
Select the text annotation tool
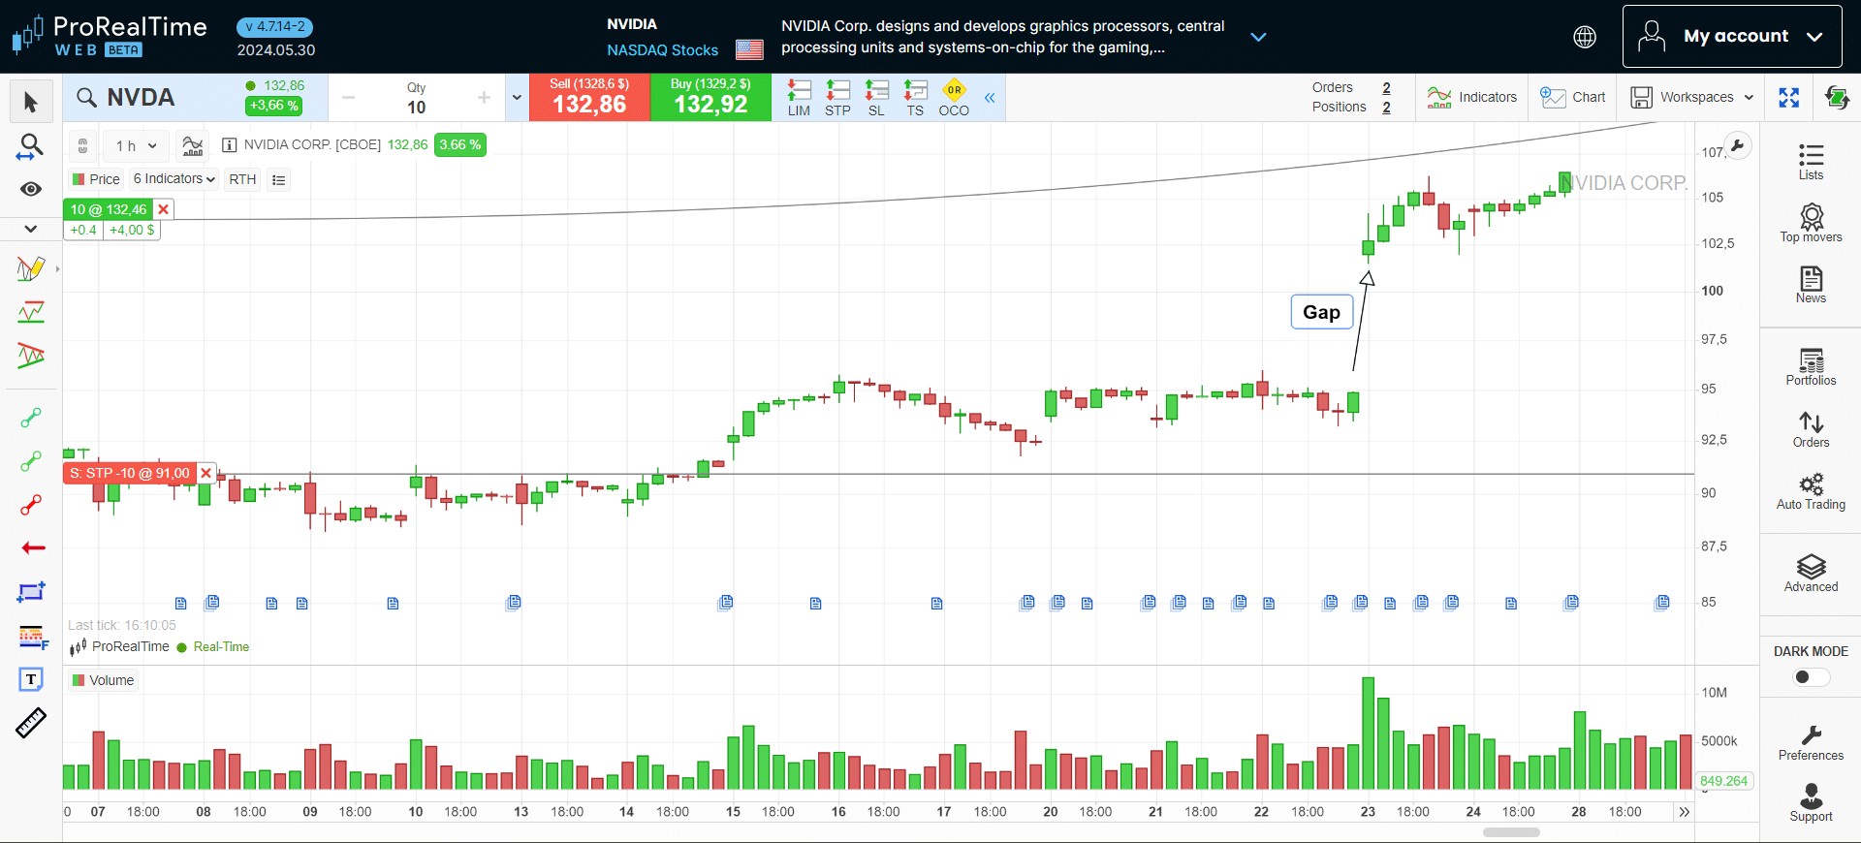click(x=31, y=679)
